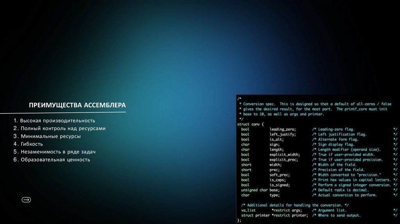
Task: Click "va_list" declaration in code
Action: 248,210
